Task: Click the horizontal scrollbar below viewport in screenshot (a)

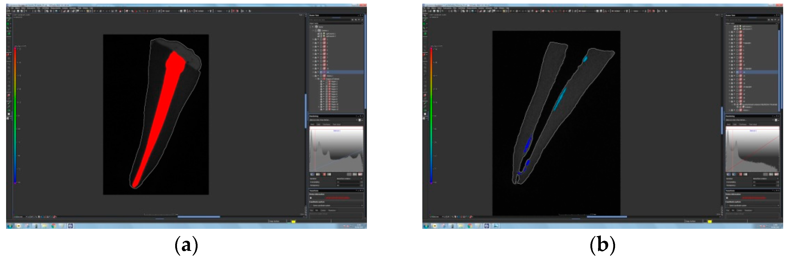Action: [199, 217]
